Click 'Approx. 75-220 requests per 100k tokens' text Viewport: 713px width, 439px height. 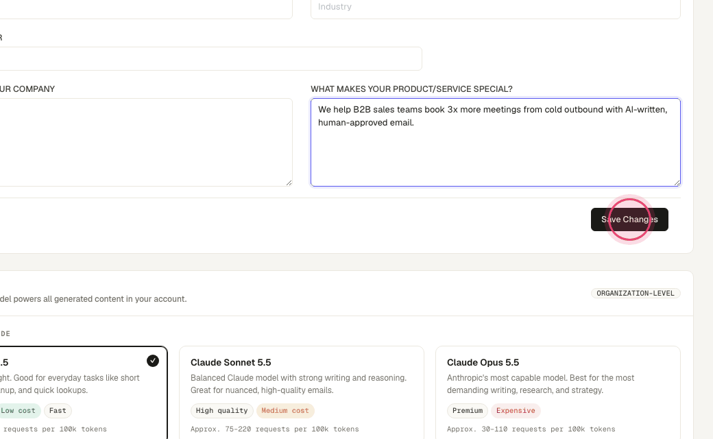click(x=275, y=429)
